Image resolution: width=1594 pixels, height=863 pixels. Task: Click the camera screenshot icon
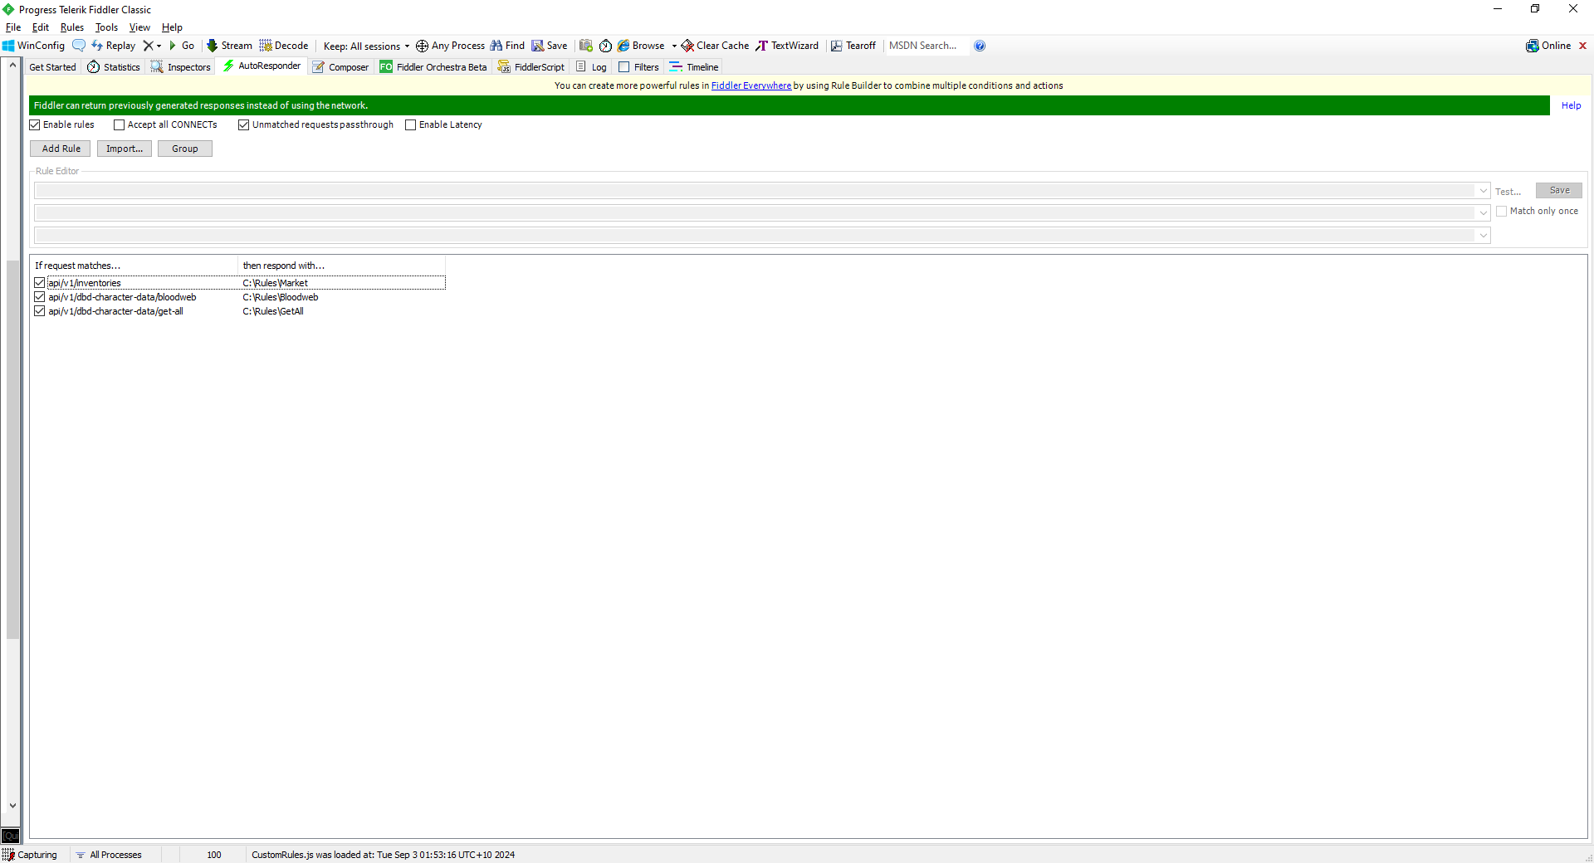[x=586, y=46]
